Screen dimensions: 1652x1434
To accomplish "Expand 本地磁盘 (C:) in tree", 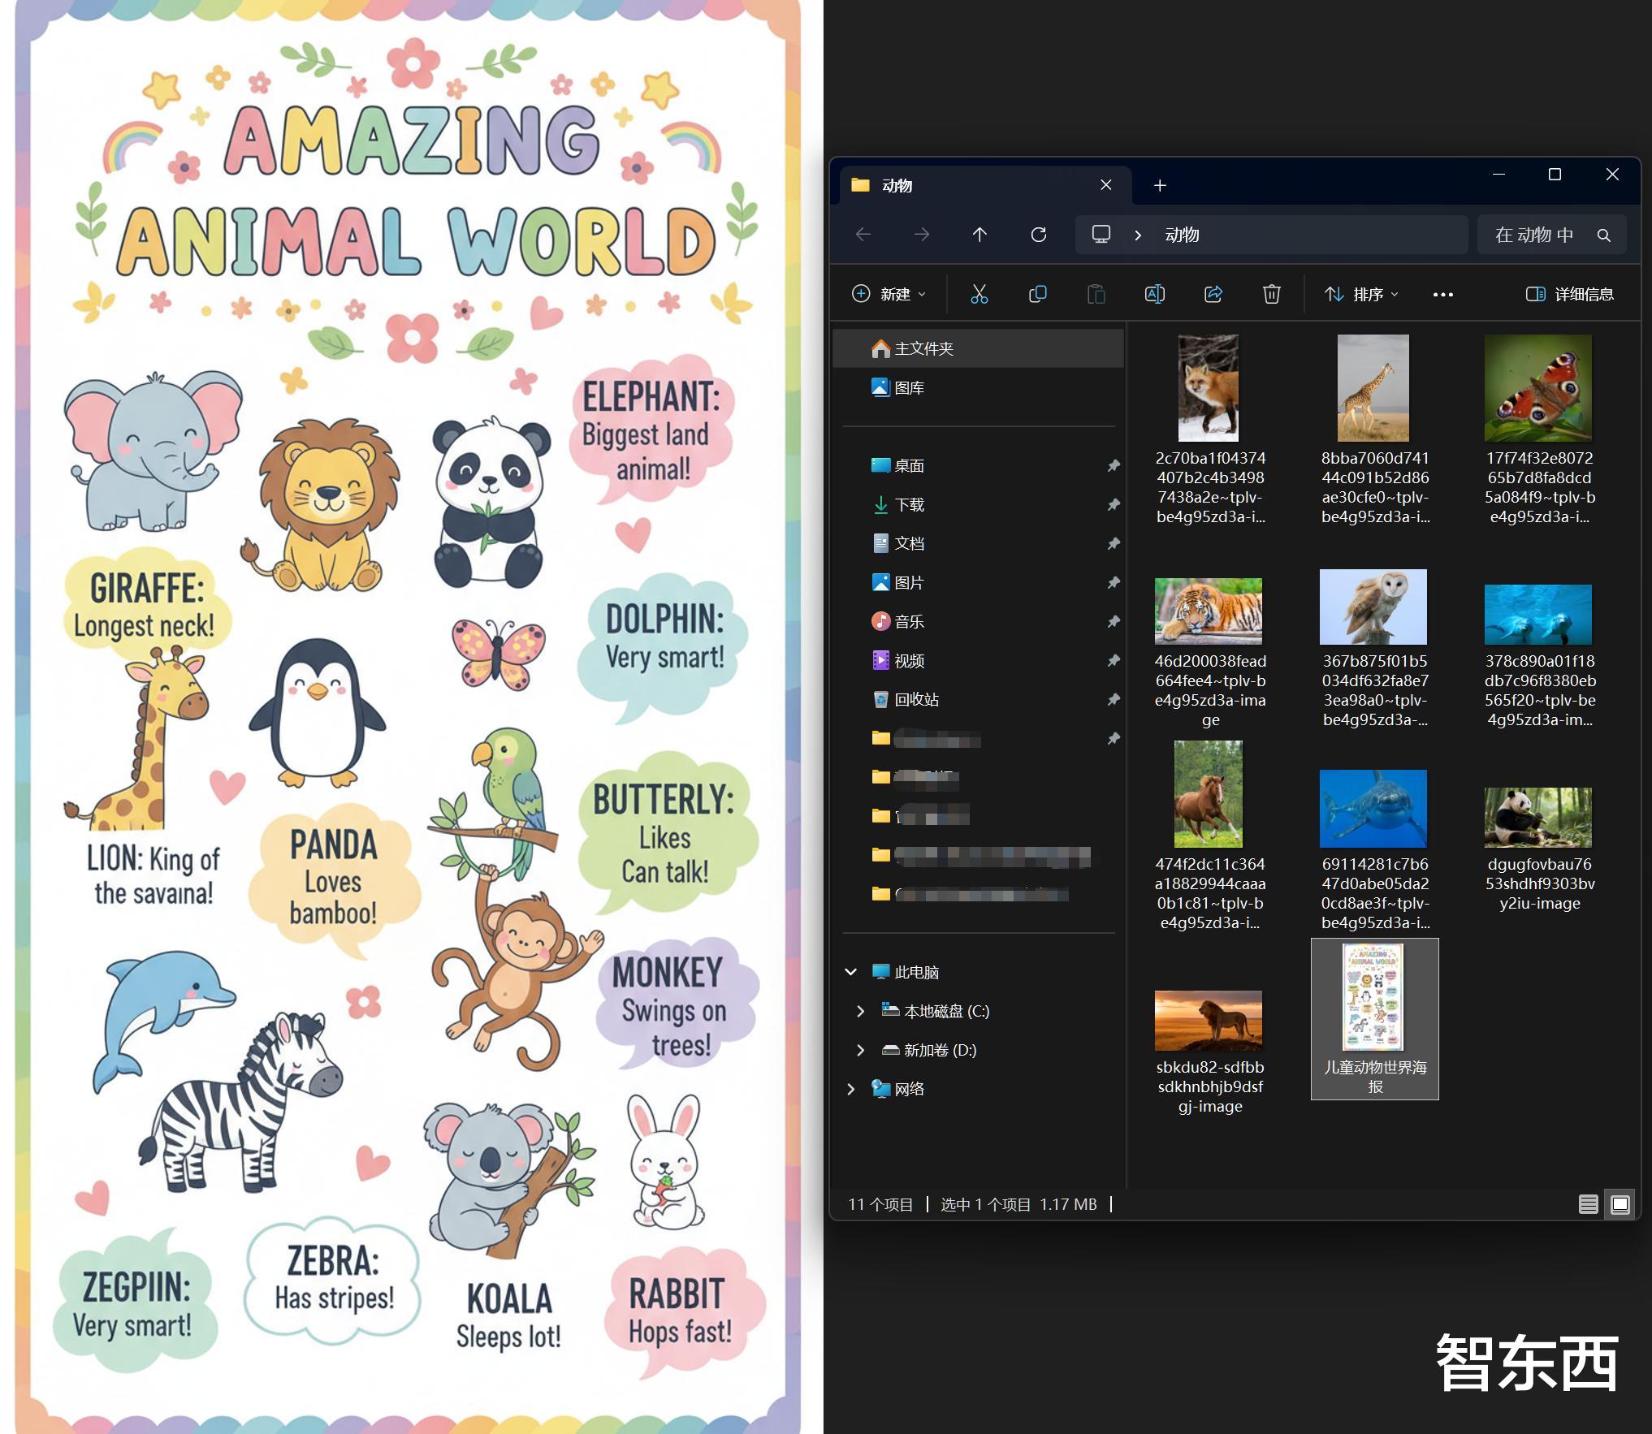I will (x=860, y=1011).
